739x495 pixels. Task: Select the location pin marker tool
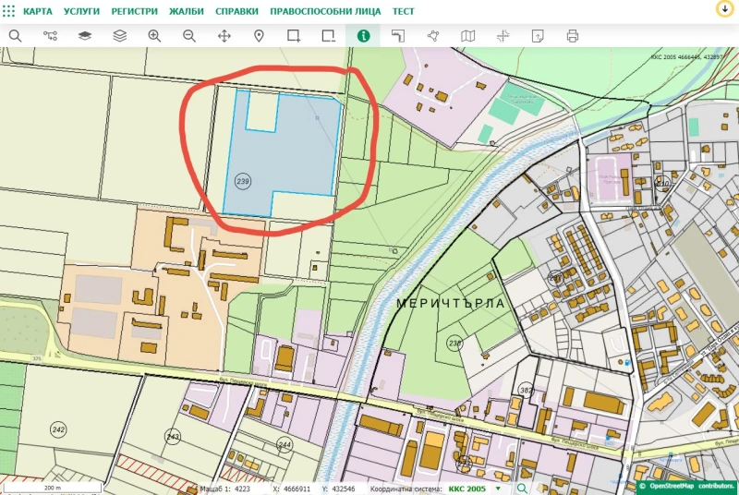[x=259, y=36]
